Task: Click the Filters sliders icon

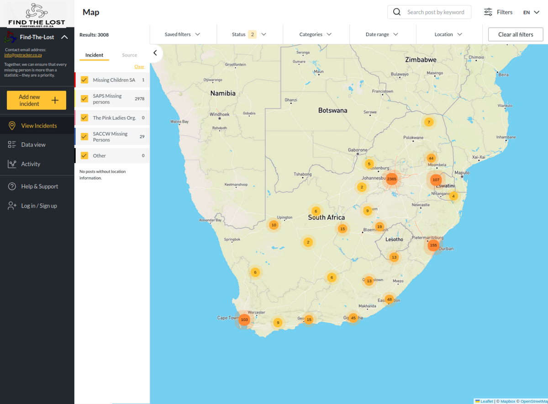Action: click(x=488, y=12)
